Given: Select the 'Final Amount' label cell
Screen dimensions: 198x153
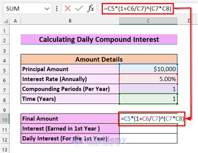Looking at the screenshot, I should pyautogui.click(x=70, y=119).
